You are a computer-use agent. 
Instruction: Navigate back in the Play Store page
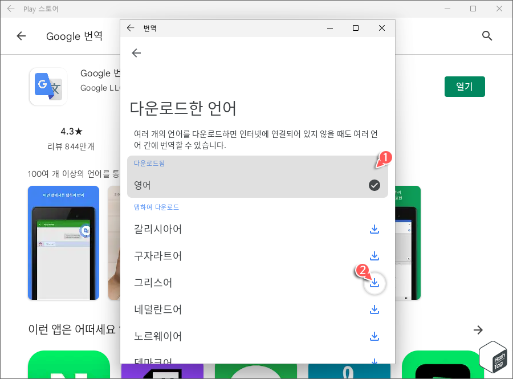[x=21, y=35]
